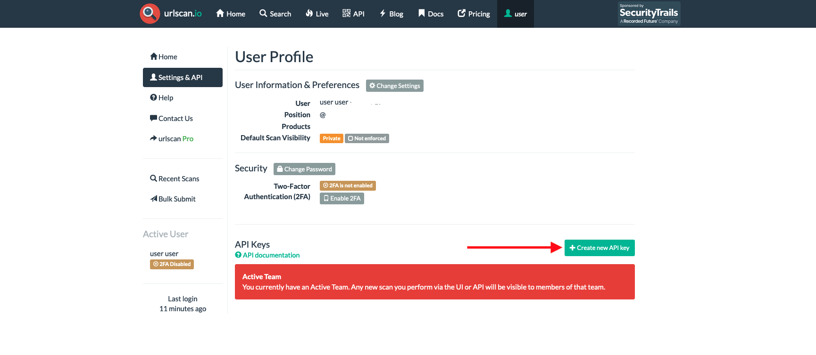Click the question mark icon beside Help
Viewport: 816px width, 355px height.
tap(153, 97)
